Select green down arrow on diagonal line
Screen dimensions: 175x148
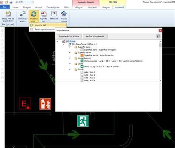coord(43,65)
